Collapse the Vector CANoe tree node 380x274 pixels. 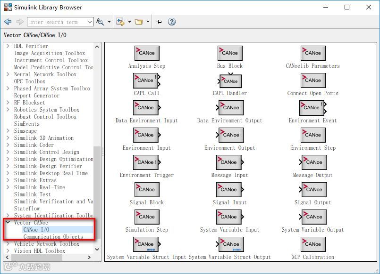click(8, 222)
